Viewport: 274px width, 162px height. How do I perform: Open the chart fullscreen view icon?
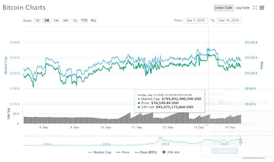click(255, 8)
